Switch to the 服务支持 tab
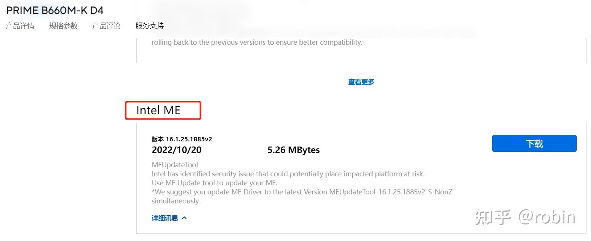The image size is (591, 241). click(x=149, y=26)
